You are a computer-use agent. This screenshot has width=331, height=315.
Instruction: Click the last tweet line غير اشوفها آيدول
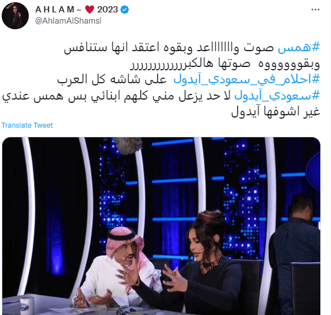tap(276, 112)
